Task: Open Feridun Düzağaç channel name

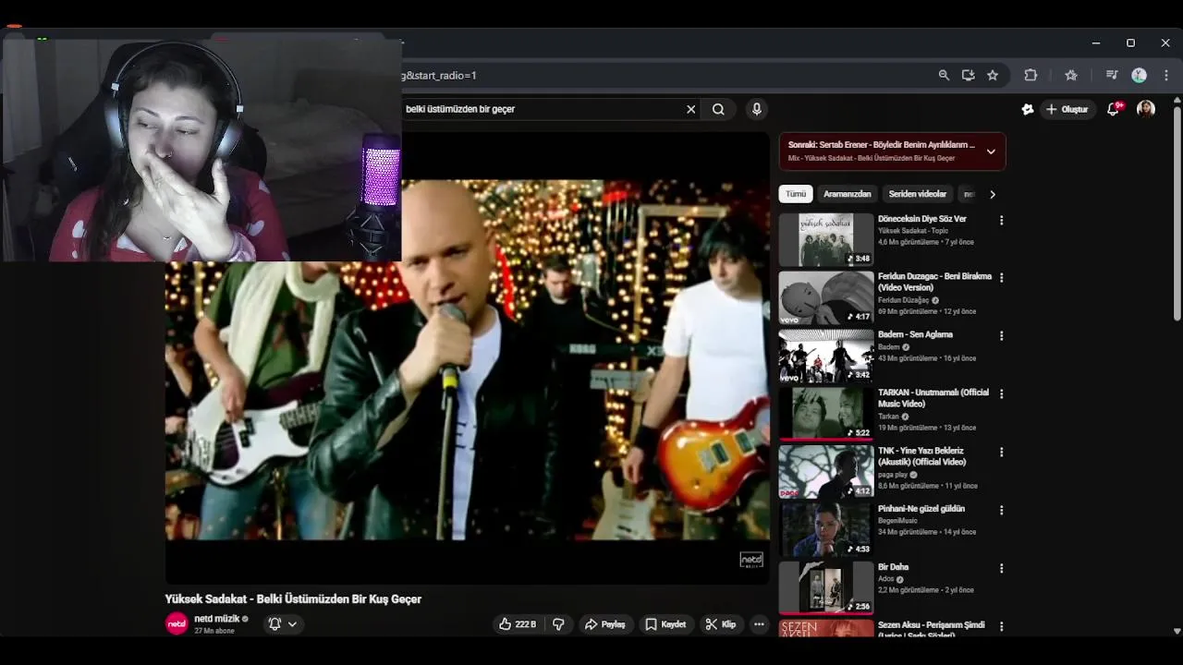Action: point(903,300)
